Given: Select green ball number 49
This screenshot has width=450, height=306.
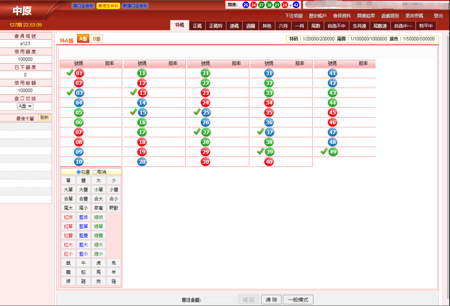Looking at the screenshot, I should [x=333, y=152].
